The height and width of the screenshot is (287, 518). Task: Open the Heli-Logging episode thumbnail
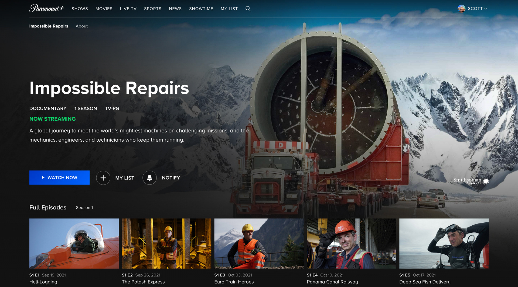(x=74, y=243)
